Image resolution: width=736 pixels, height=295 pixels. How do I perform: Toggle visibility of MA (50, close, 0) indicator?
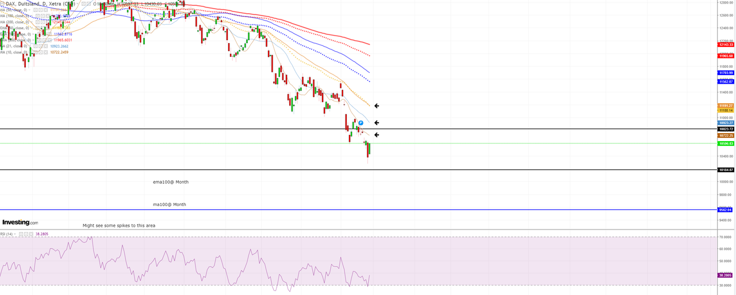35,10
